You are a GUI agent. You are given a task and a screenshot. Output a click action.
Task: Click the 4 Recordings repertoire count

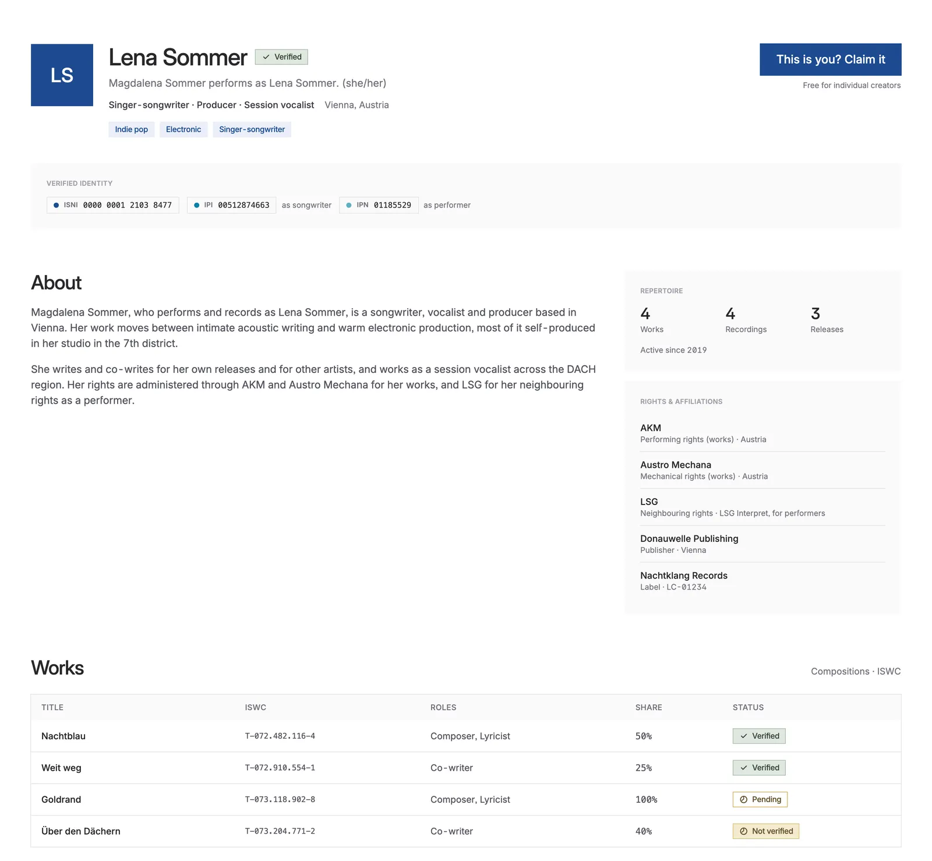[746, 320]
